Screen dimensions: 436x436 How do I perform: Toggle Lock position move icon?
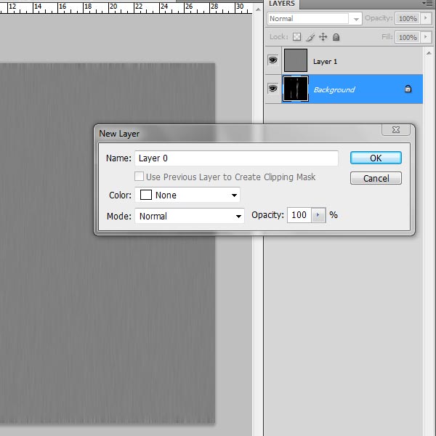pyautogui.click(x=323, y=37)
